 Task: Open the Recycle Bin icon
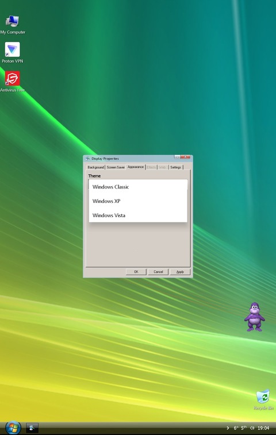pyautogui.click(x=263, y=399)
